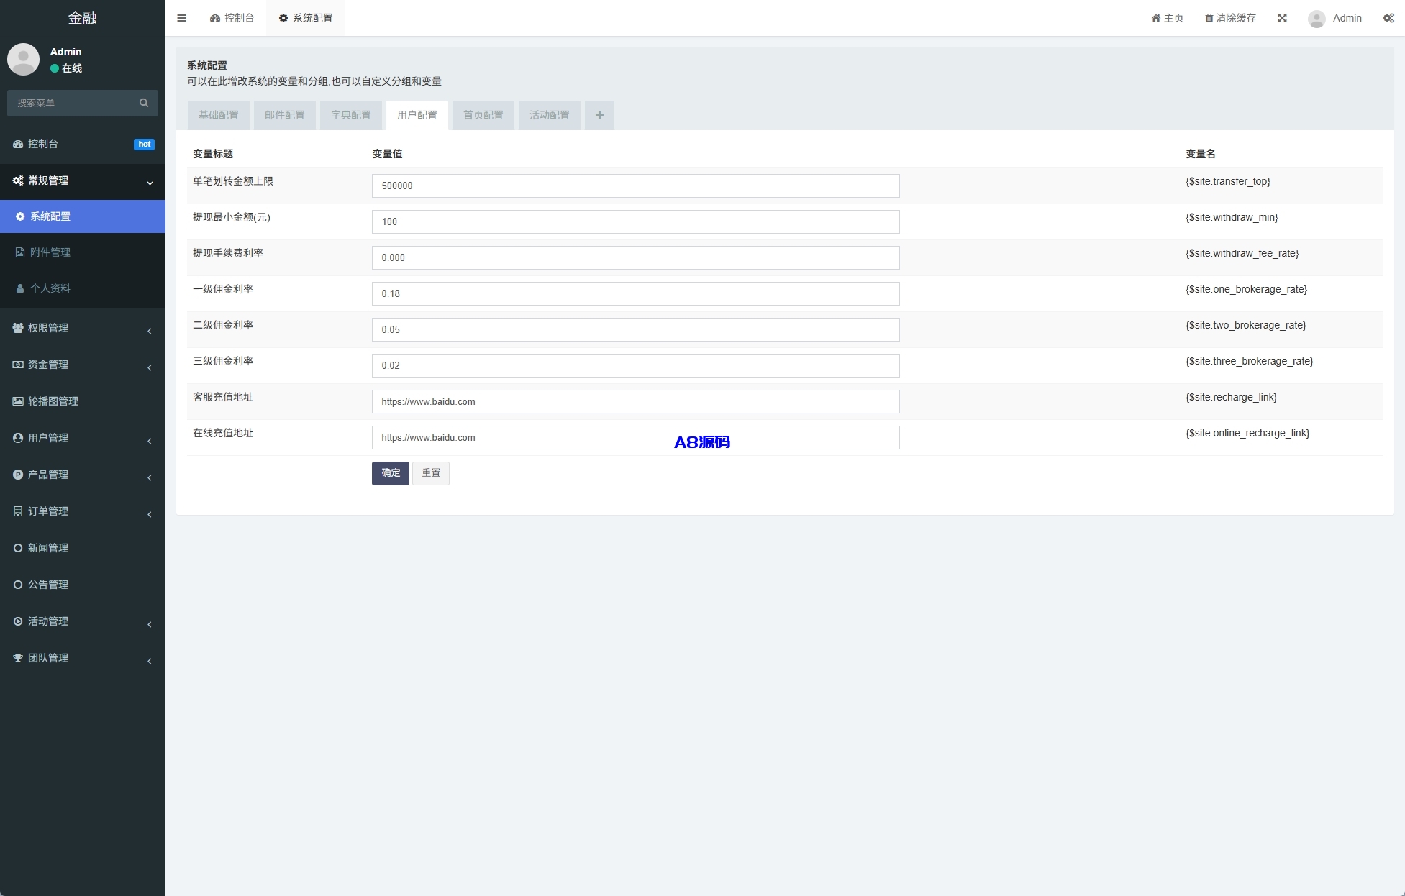The image size is (1405, 896).
Task: Click the {$site.online_recharge_link} variable name
Action: (1247, 433)
